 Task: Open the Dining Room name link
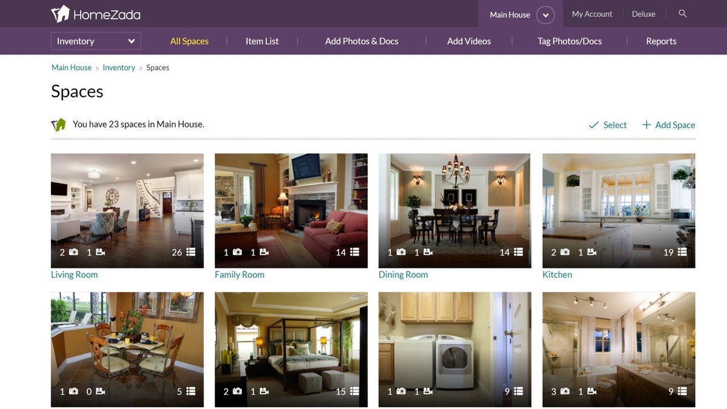pos(403,274)
